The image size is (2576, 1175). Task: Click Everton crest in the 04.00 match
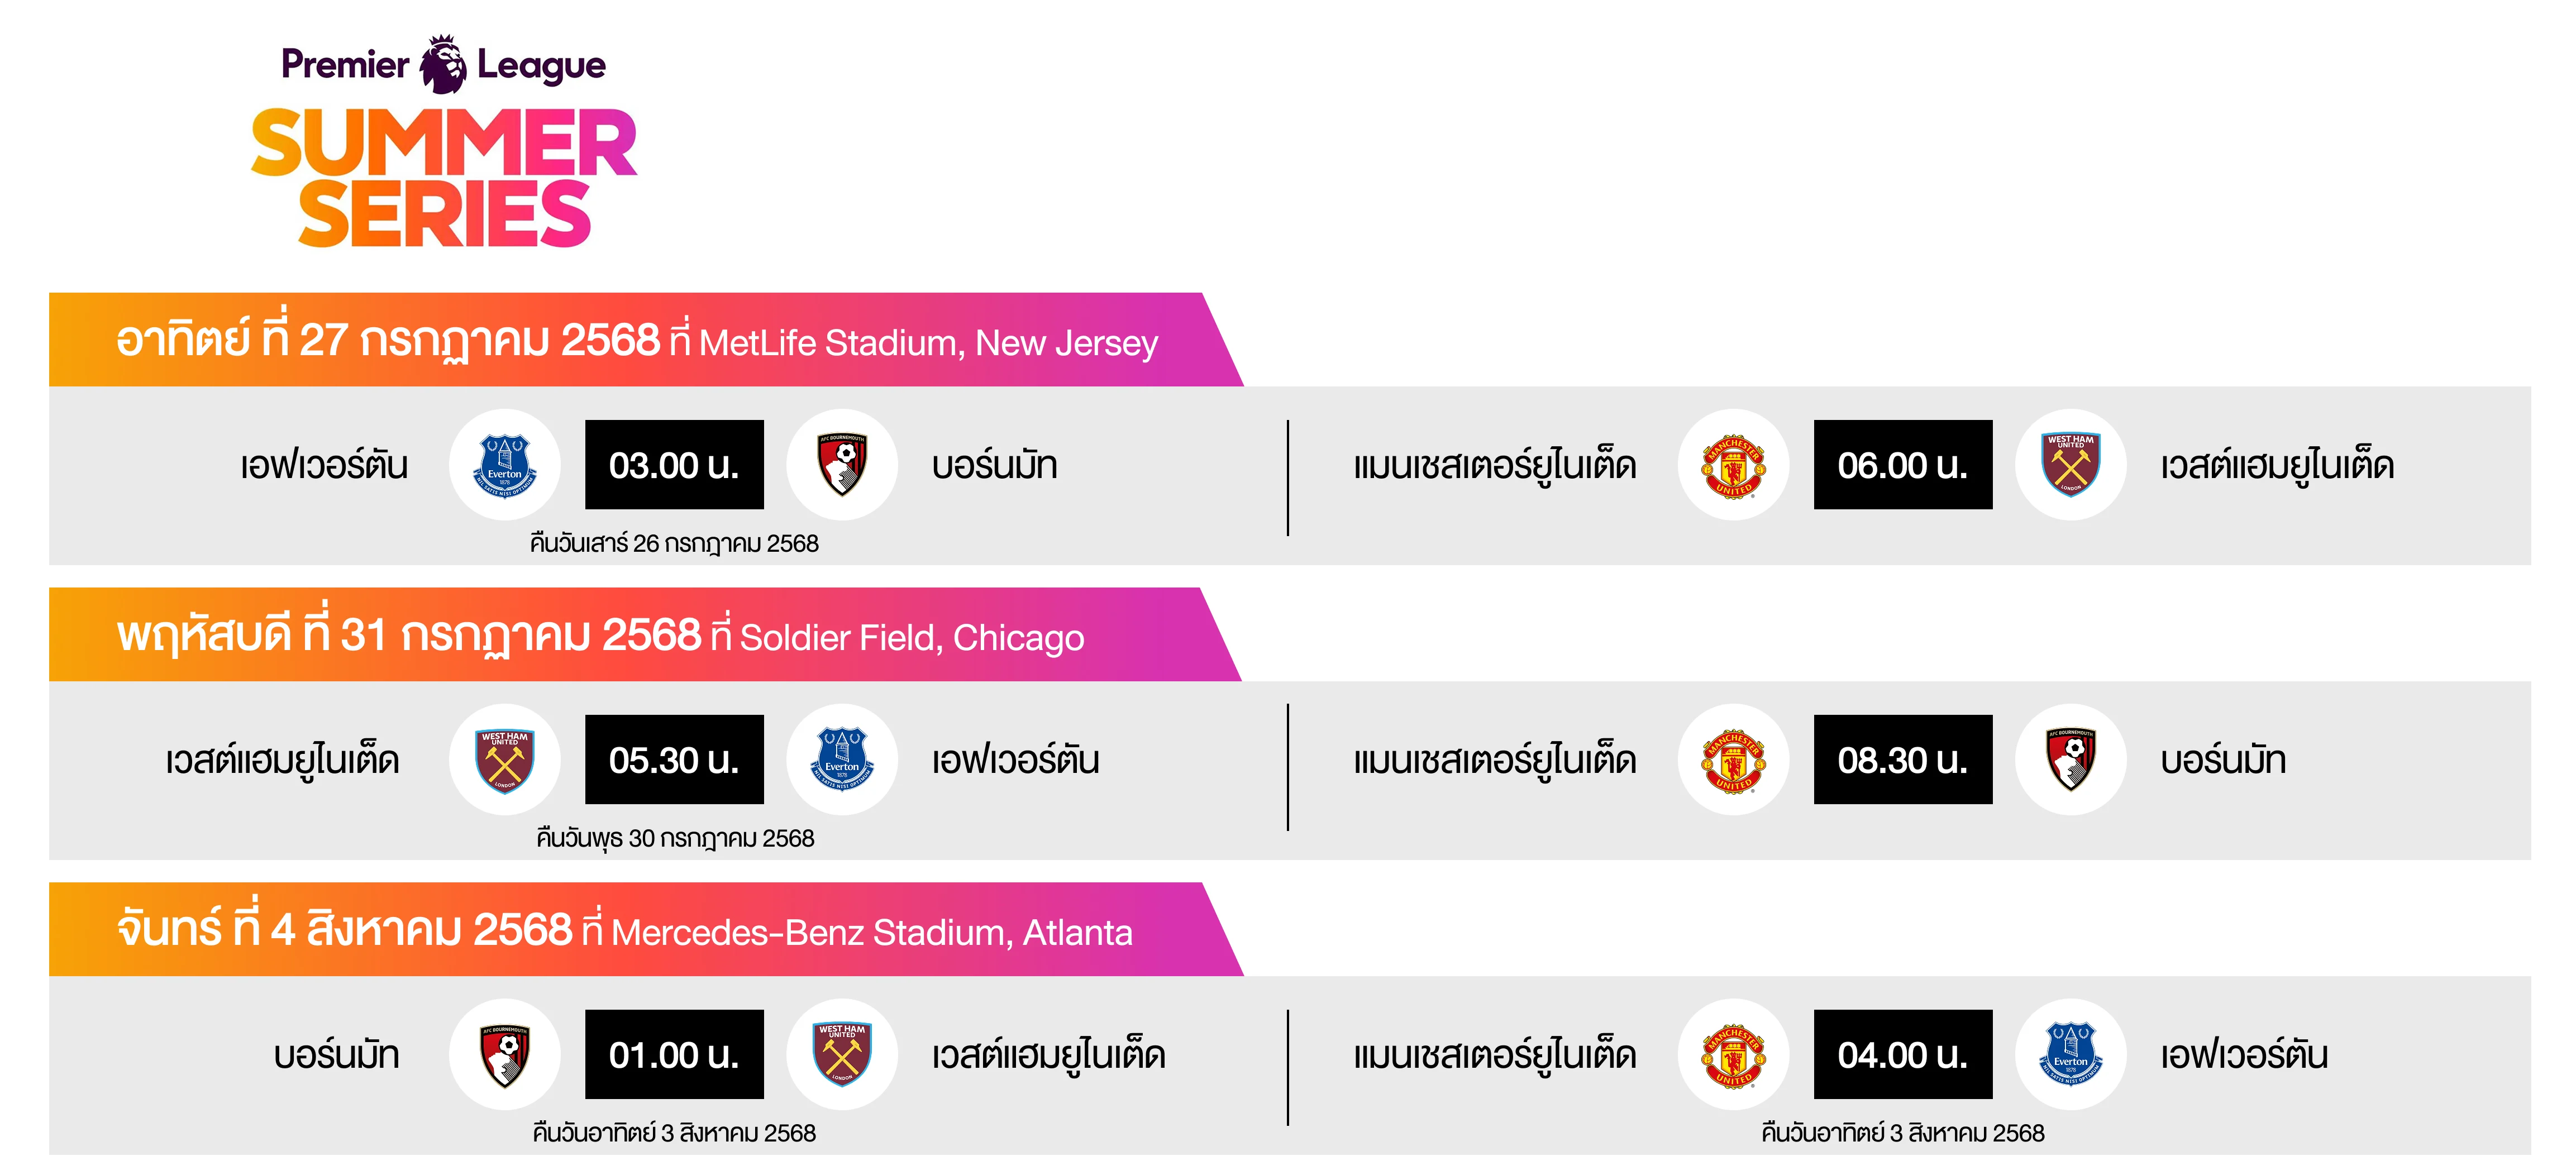coord(2070,1055)
